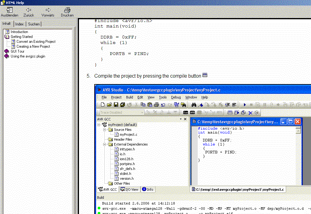311x214 pixels.
Task: Open the Build menu in AVR Studio
Action: [129, 97]
